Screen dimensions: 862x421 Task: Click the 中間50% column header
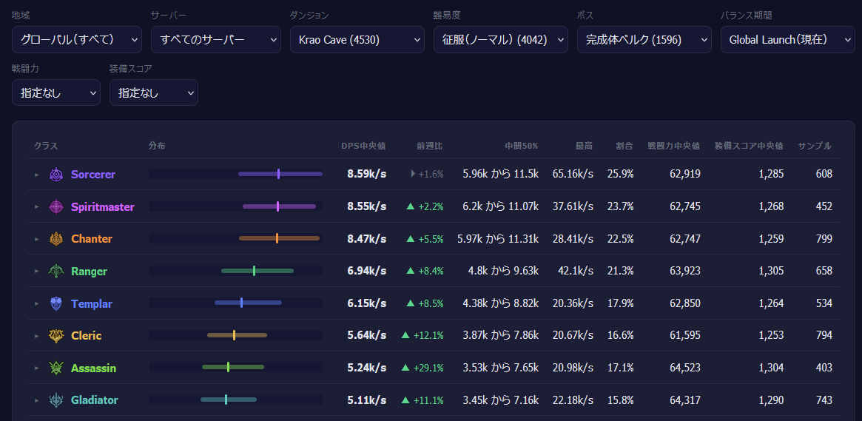pos(522,146)
